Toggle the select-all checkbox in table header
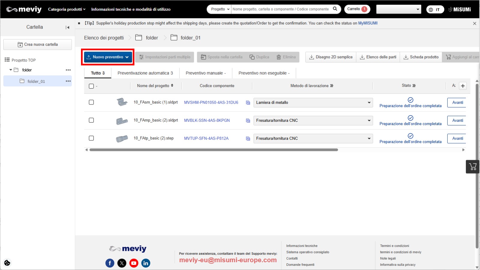The width and height of the screenshot is (480, 270). click(x=91, y=86)
